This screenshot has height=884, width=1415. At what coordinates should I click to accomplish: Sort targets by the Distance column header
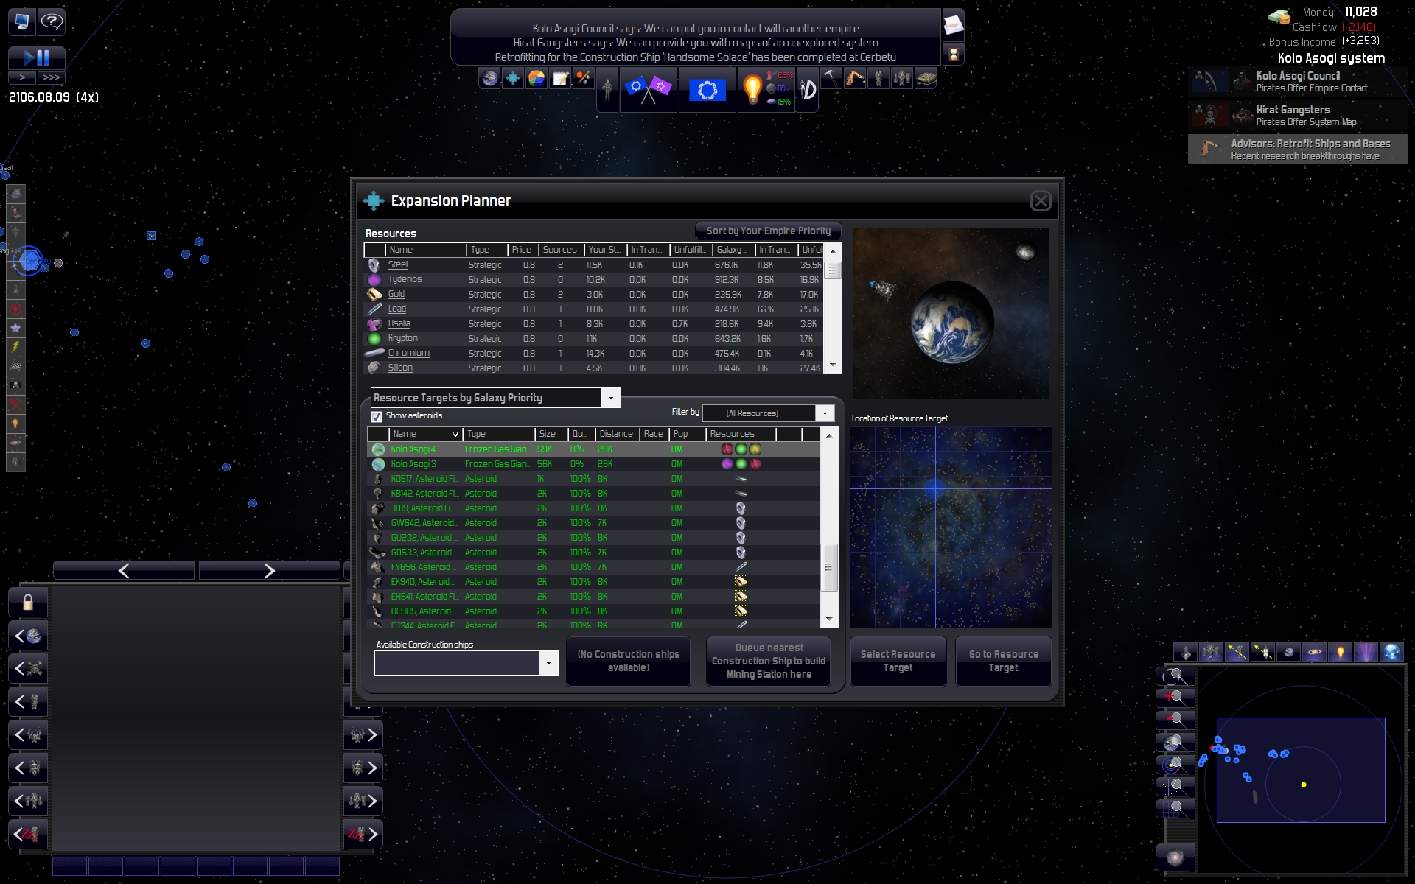tap(616, 434)
